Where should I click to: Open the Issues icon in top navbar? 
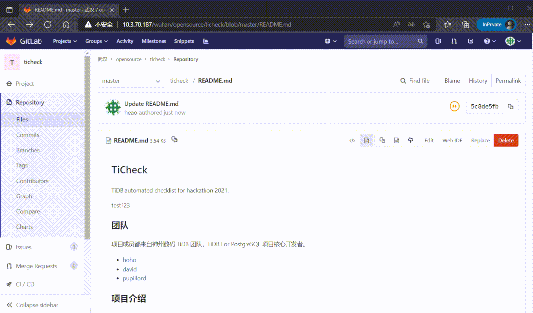(438, 41)
